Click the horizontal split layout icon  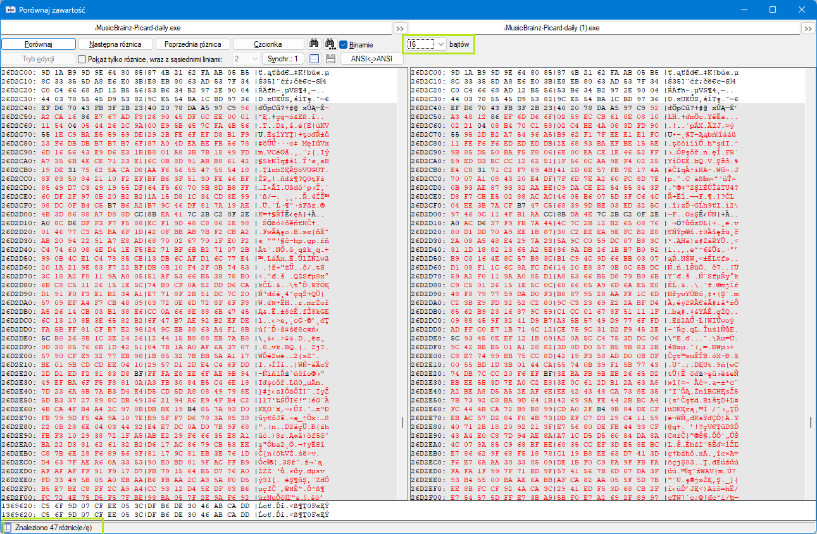(x=314, y=59)
